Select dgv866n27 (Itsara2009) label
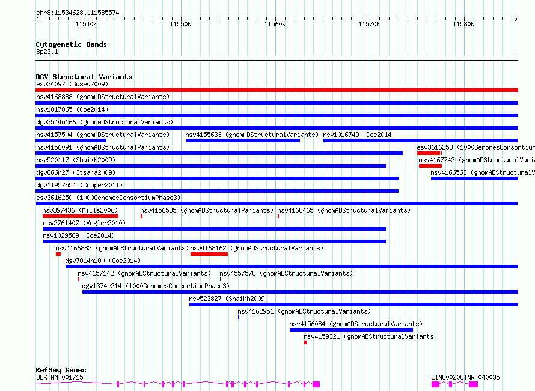The height and width of the screenshot is (391, 535). [76, 172]
